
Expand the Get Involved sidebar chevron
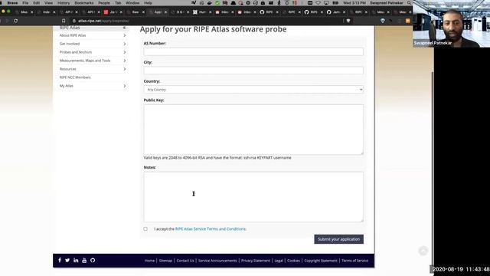pos(124,44)
